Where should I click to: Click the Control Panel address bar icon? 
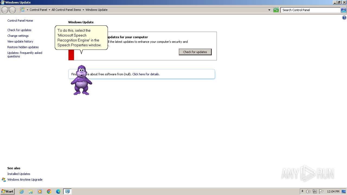point(23,10)
